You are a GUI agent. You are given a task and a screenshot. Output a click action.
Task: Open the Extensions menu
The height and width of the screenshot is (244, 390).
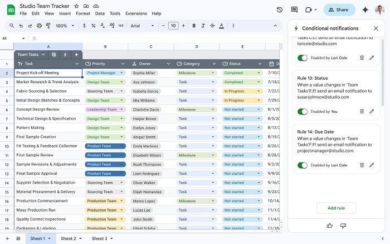point(136,13)
